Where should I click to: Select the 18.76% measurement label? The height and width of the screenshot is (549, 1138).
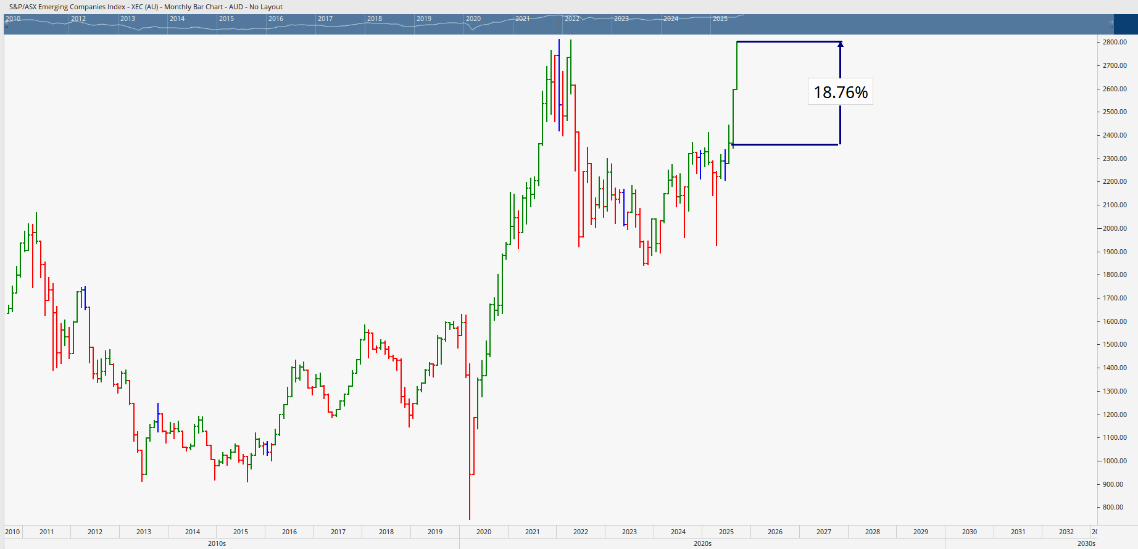tap(841, 92)
